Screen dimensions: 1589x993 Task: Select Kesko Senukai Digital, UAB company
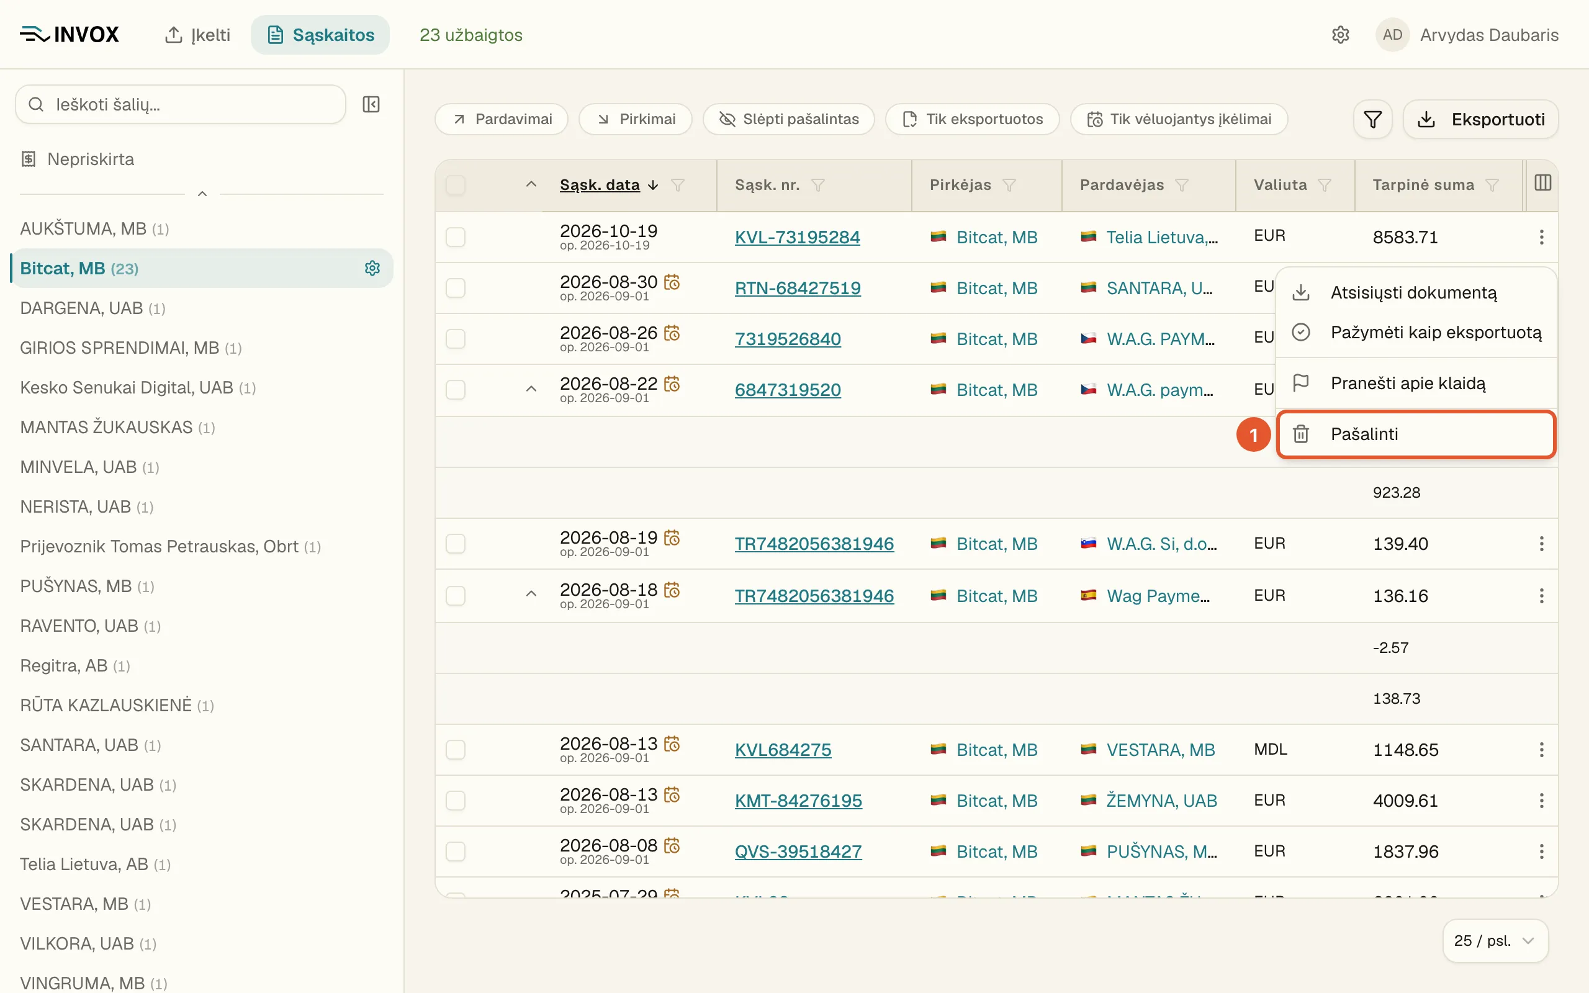click(138, 387)
